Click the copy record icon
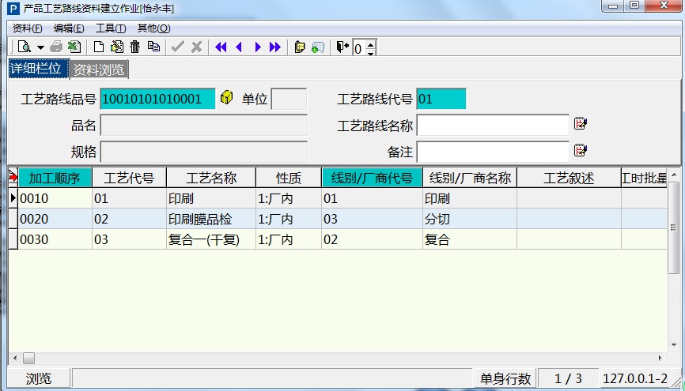 (153, 47)
